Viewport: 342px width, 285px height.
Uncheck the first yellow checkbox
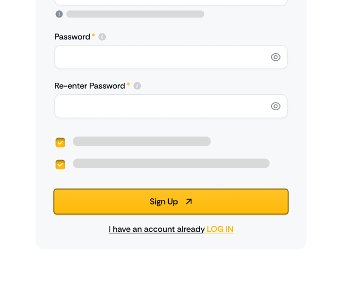click(x=60, y=142)
